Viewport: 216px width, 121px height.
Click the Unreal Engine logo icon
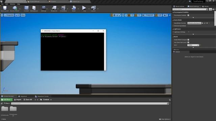click(x=1, y=1)
